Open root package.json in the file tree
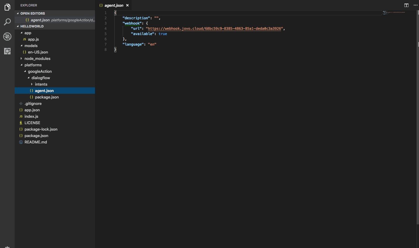Viewport: 419px width, 248px height. [x=55, y=136]
